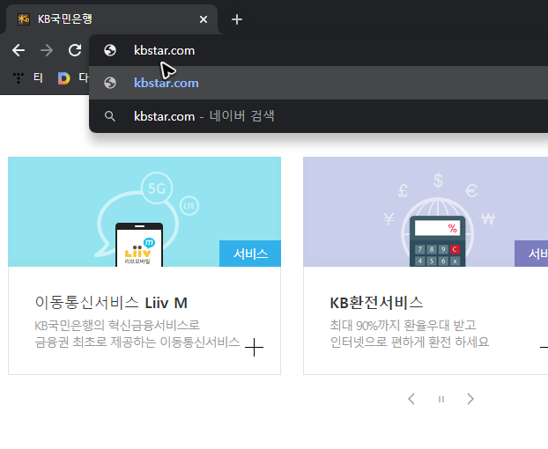Open the 티 bookmark
Image resolution: width=548 pixels, height=449 pixels.
pyautogui.click(x=38, y=77)
